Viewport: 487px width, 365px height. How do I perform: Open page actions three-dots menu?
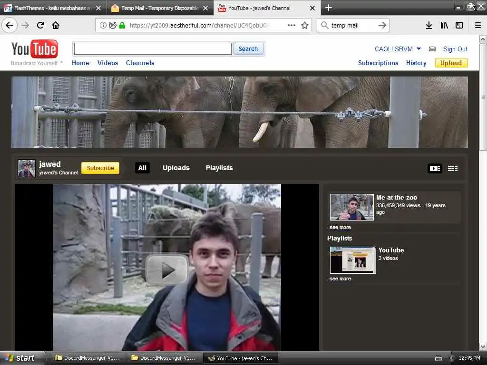[x=292, y=25]
